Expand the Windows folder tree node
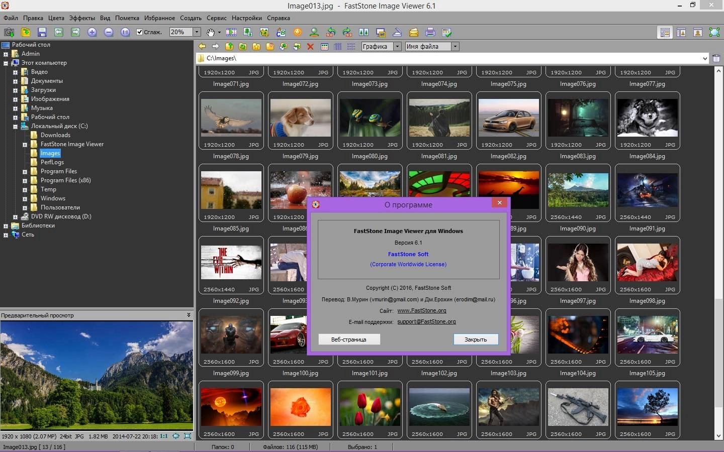The height and width of the screenshot is (452, 724). coord(25,199)
